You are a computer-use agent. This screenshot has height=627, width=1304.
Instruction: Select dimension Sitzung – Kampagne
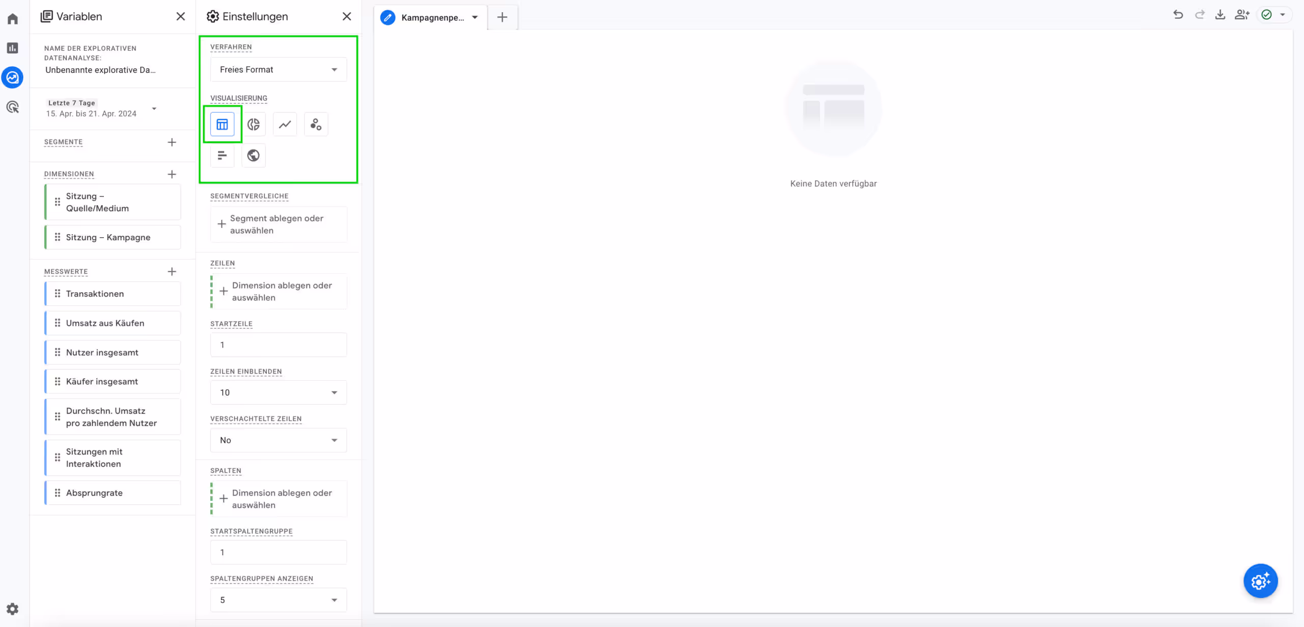[113, 237]
